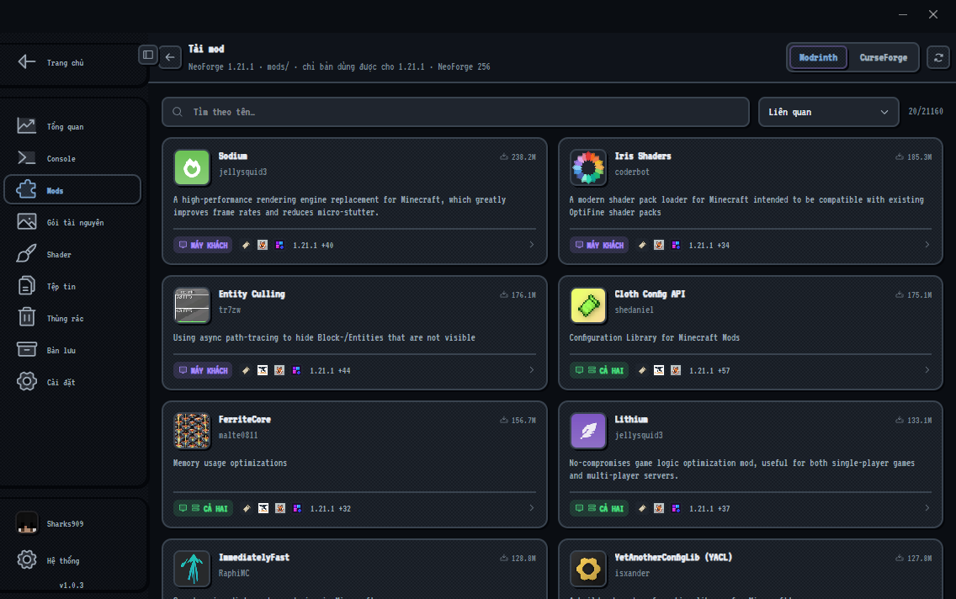The width and height of the screenshot is (956, 599).
Task: Focus the Tìm theo tên search field
Action: 455,112
